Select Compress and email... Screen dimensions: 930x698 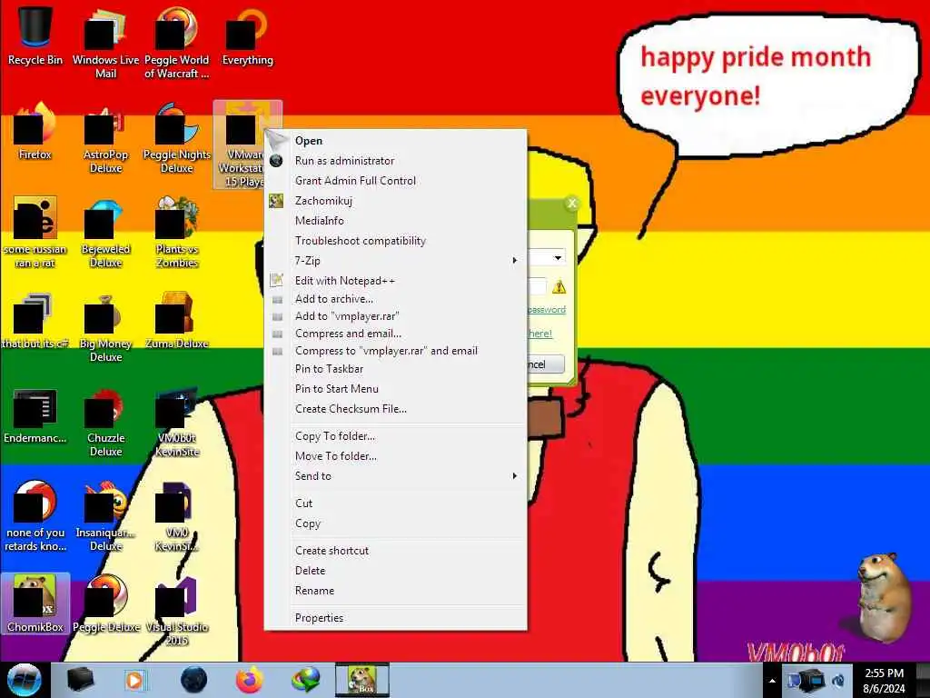(395, 334)
